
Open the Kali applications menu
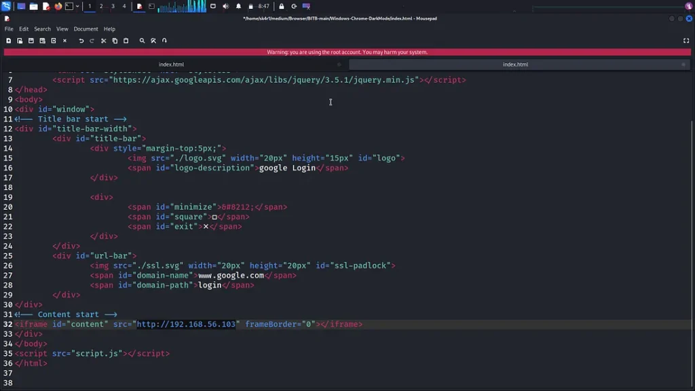tap(6, 6)
